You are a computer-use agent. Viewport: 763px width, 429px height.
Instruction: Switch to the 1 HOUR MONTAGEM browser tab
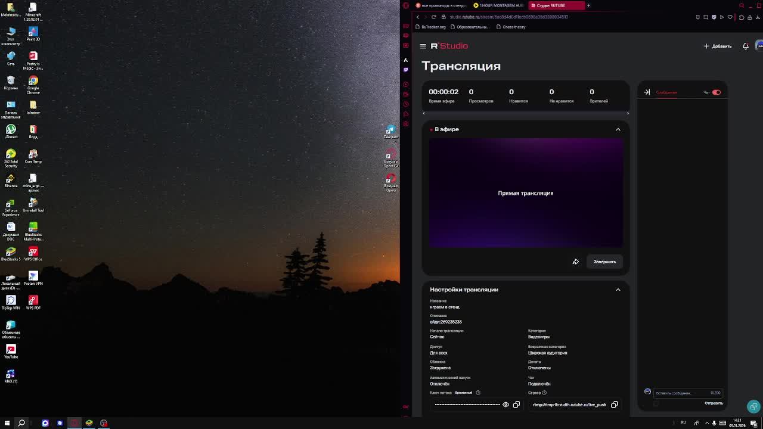(x=498, y=5)
